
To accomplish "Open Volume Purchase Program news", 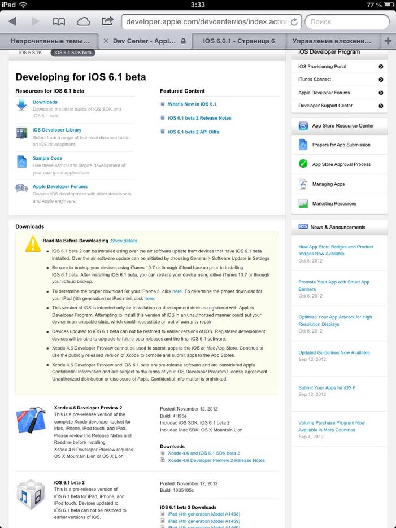I will pyautogui.click(x=332, y=426).
